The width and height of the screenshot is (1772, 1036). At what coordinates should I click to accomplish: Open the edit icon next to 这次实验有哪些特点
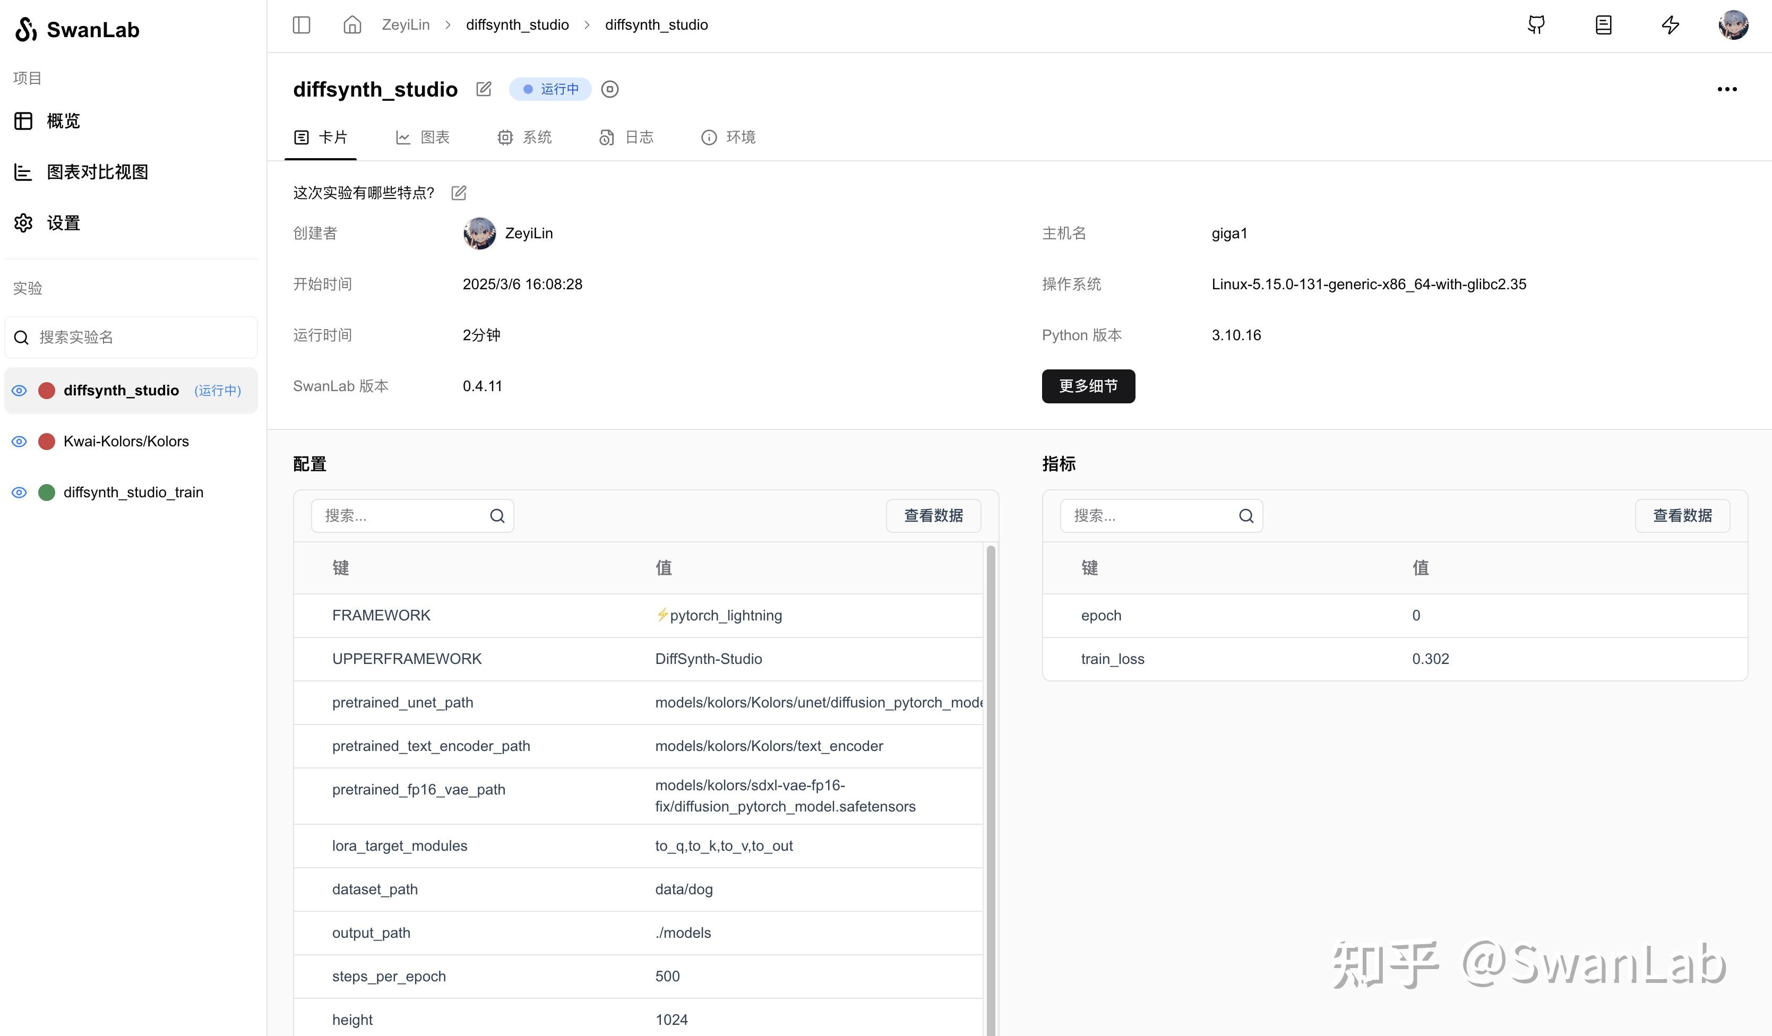[459, 192]
